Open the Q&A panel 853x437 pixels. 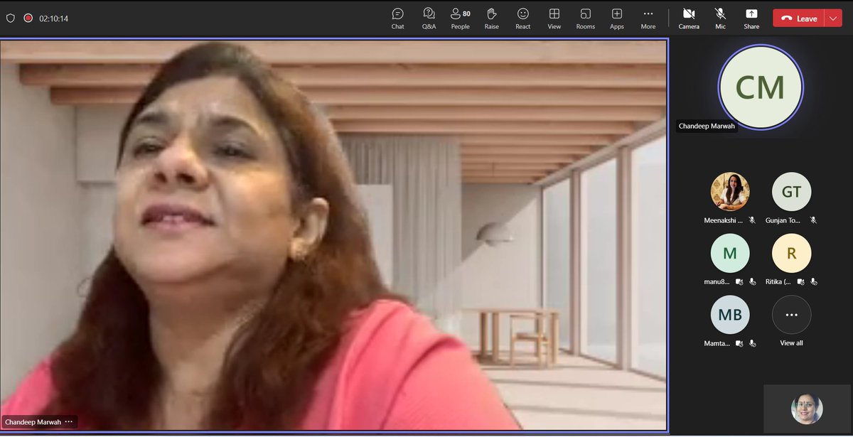429,18
